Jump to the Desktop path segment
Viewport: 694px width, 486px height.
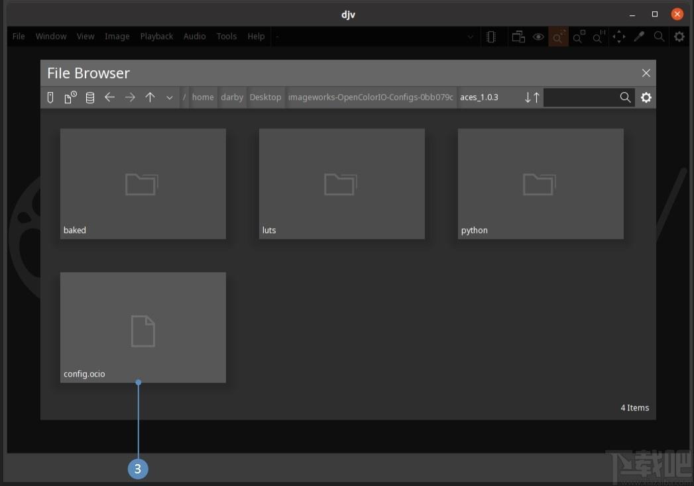(x=265, y=97)
